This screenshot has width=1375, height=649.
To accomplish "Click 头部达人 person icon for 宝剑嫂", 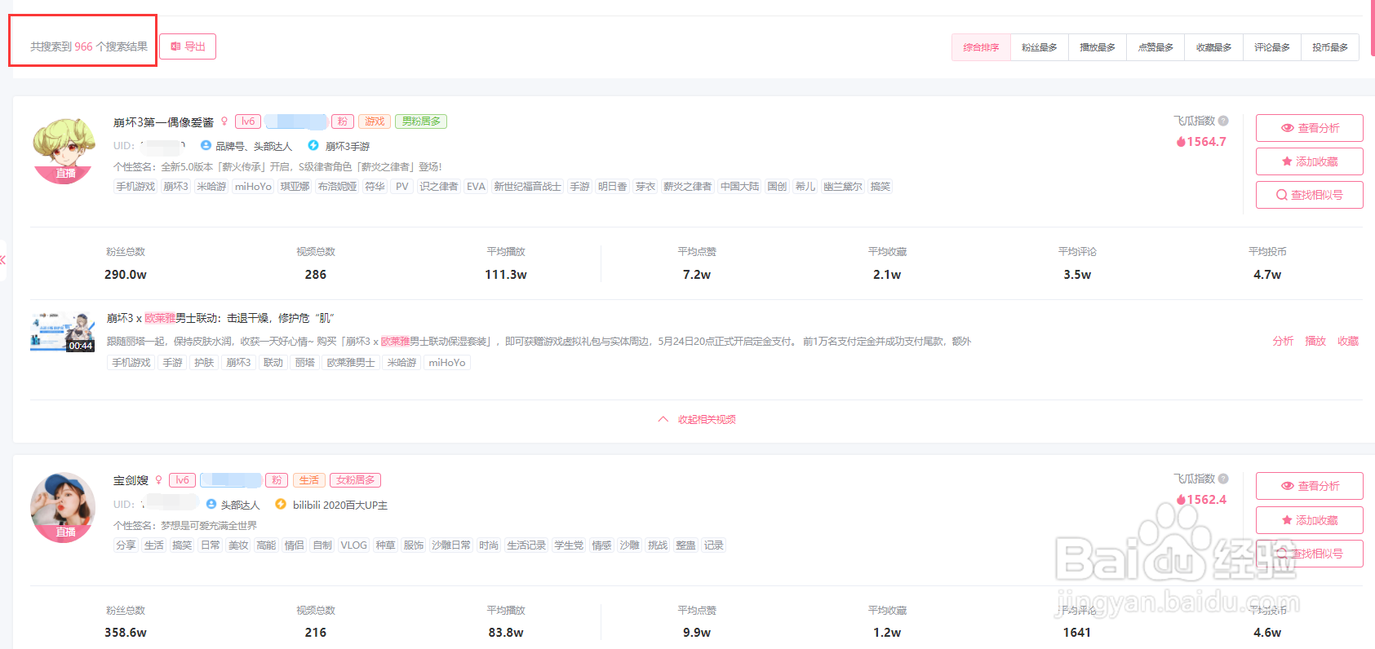I will tap(211, 504).
